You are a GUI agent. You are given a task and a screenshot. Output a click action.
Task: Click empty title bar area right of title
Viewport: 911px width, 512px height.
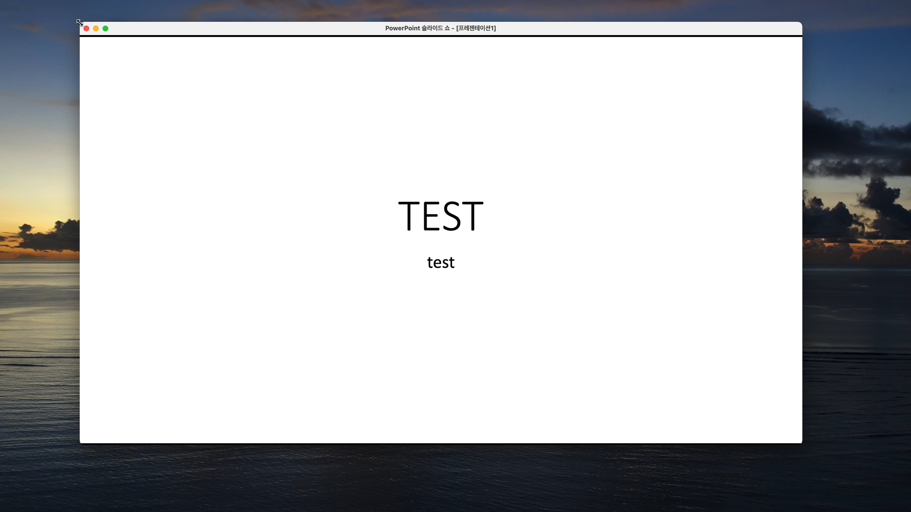(x=641, y=28)
